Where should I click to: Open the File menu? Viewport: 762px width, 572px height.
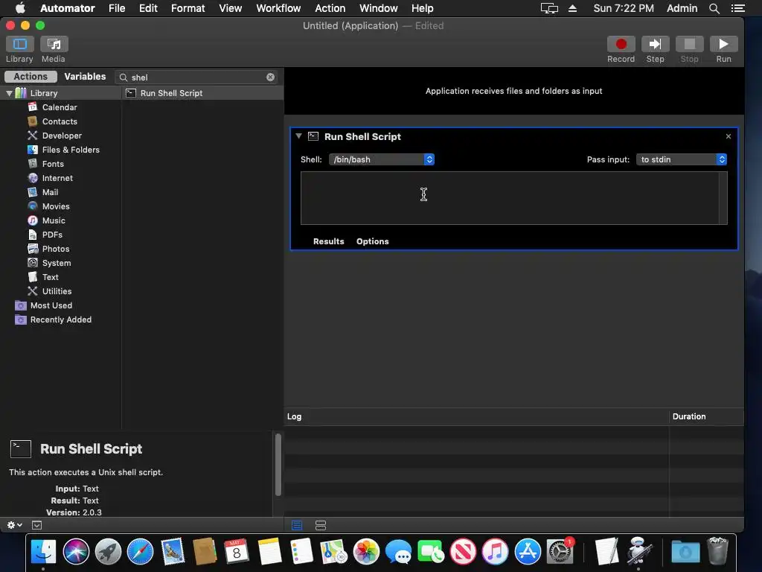point(117,8)
